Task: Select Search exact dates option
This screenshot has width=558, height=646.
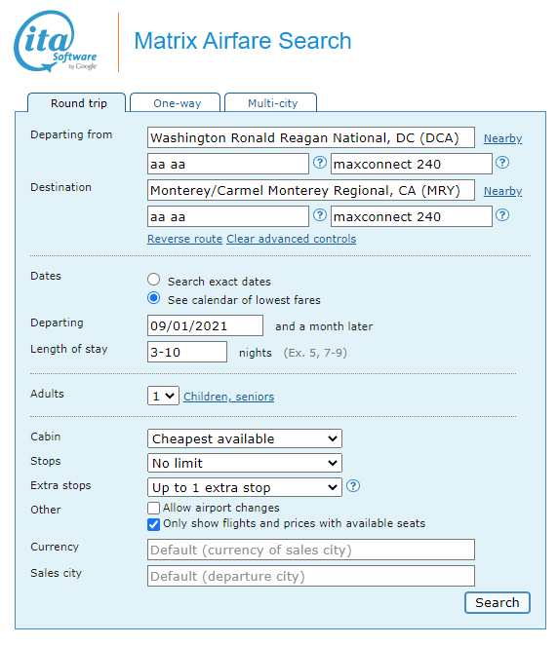Action: click(154, 280)
